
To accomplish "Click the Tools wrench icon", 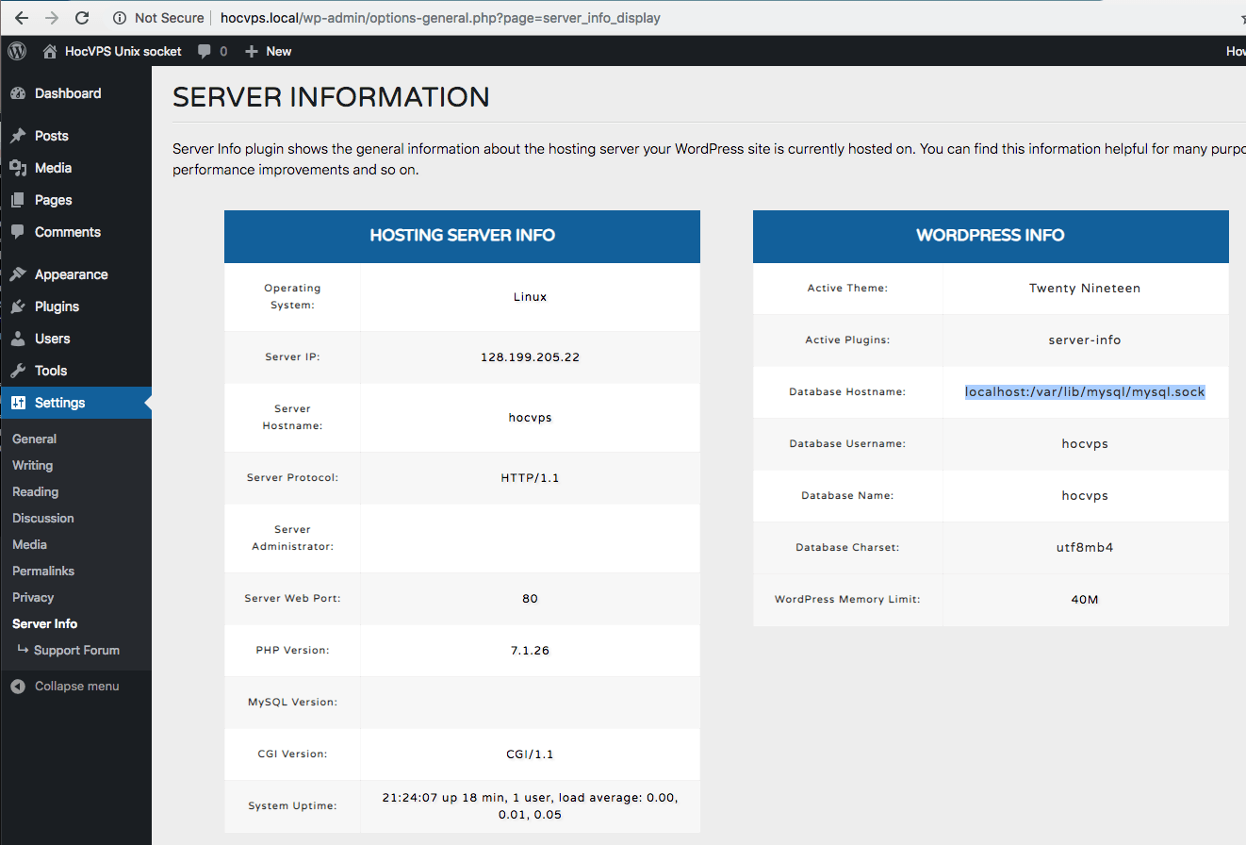I will pos(18,371).
